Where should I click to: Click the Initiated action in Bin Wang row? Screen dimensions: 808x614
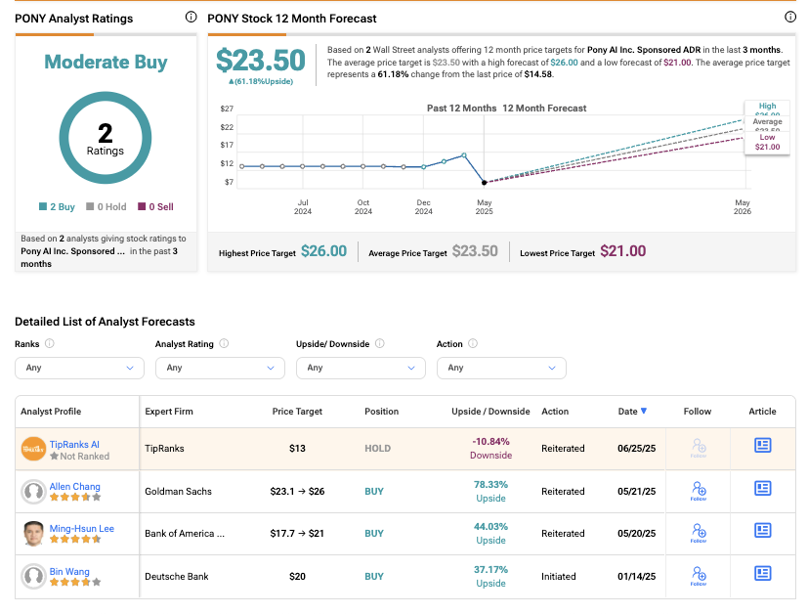559,577
